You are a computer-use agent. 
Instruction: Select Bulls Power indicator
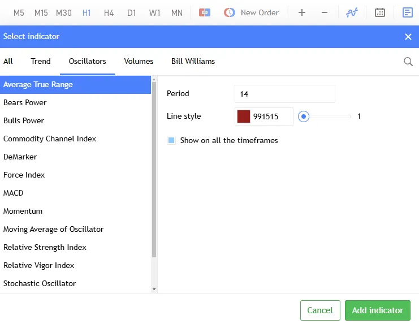[x=75, y=121]
